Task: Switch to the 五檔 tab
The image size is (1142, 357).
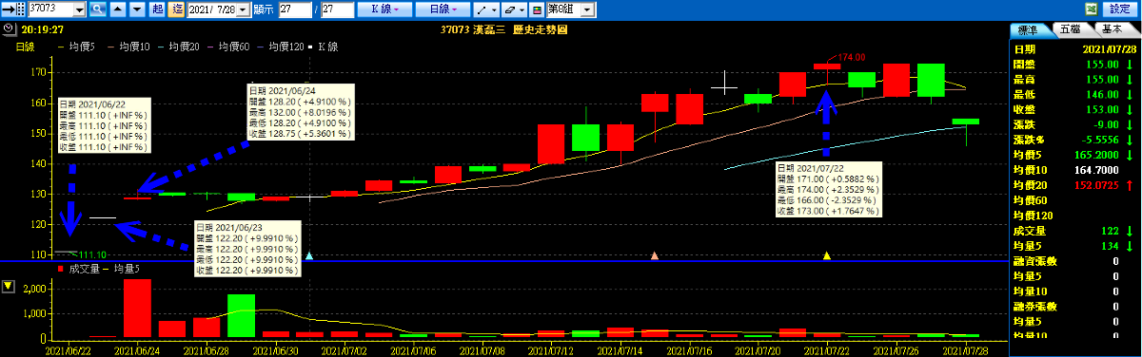Action: [1071, 29]
